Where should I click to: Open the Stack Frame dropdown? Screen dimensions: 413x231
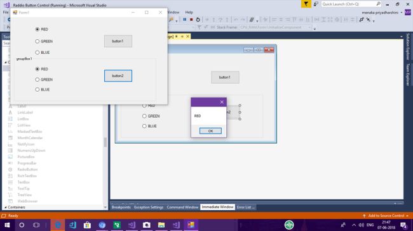[310, 27]
